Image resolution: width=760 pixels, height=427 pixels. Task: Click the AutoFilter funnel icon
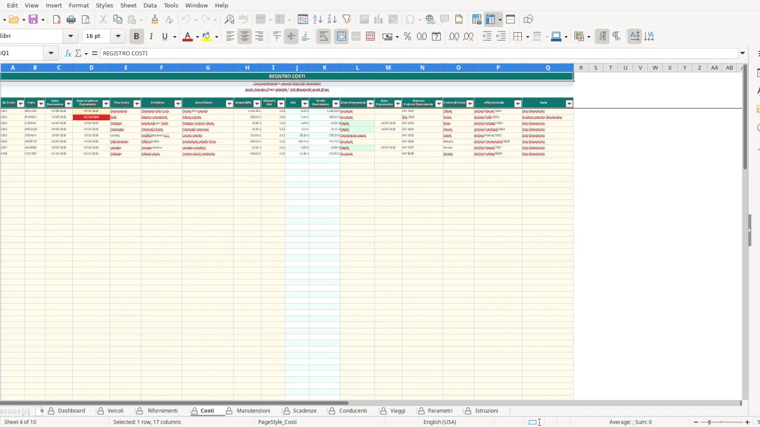tap(346, 20)
